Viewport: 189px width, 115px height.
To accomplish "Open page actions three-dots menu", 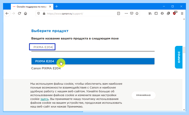I will pos(126,13).
